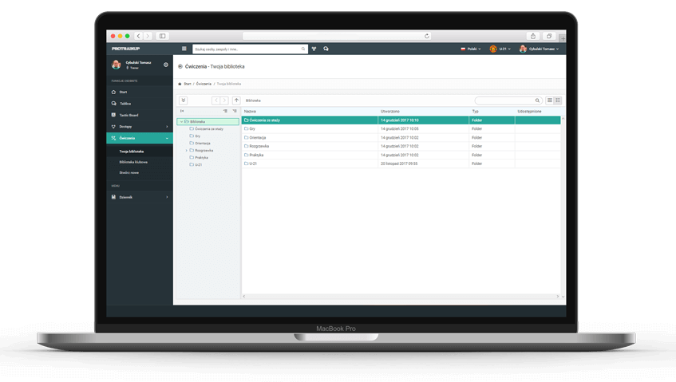Click the double-chevron toolbar button above the tree
The width and height of the screenshot is (676, 382).
click(x=184, y=100)
